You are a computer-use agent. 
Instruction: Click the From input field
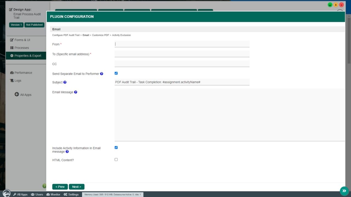pos(182,44)
